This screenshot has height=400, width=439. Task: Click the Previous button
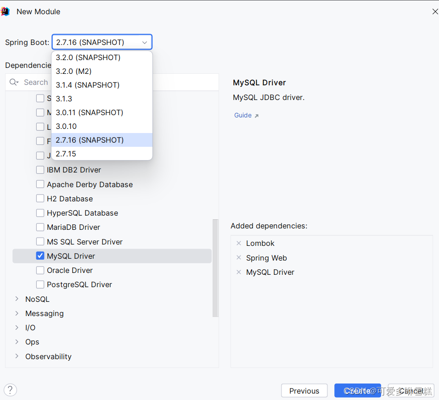point(304,390)
